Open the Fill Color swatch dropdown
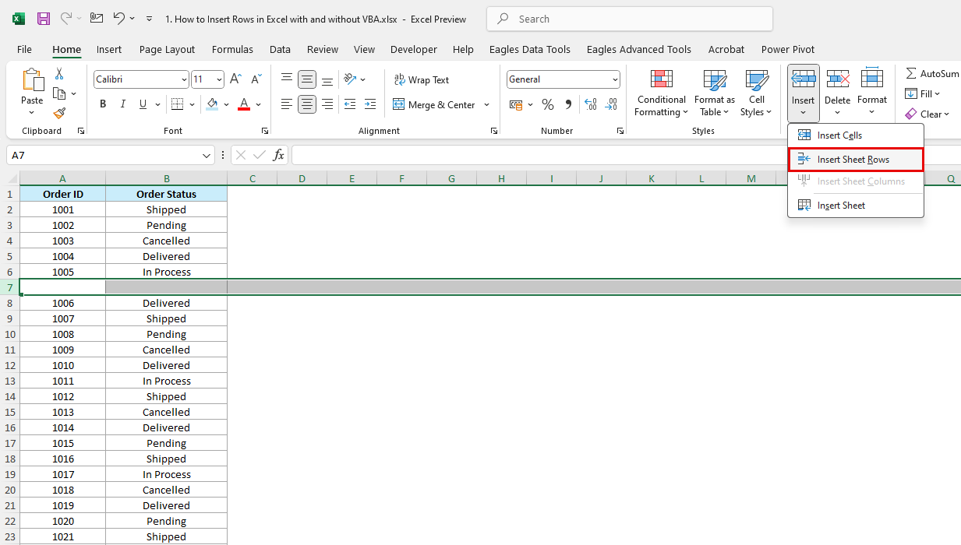Screen dimensions: 961x545 click(x=226, y=104)
